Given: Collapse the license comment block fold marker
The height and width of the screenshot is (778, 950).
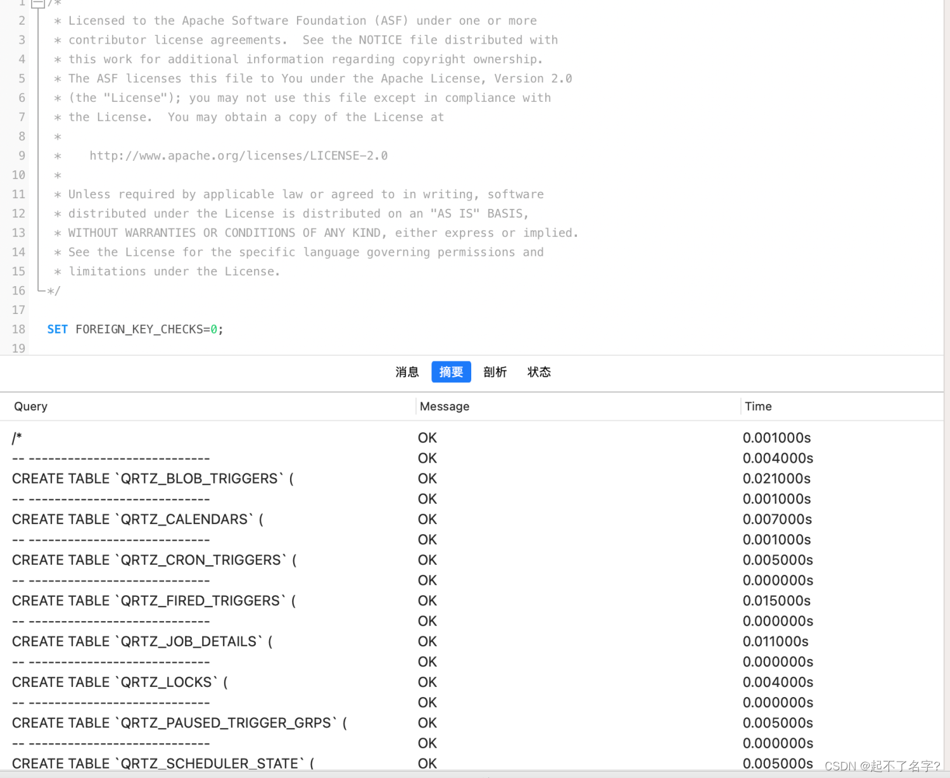Looking at the screenshot, I should click(38, 4).
